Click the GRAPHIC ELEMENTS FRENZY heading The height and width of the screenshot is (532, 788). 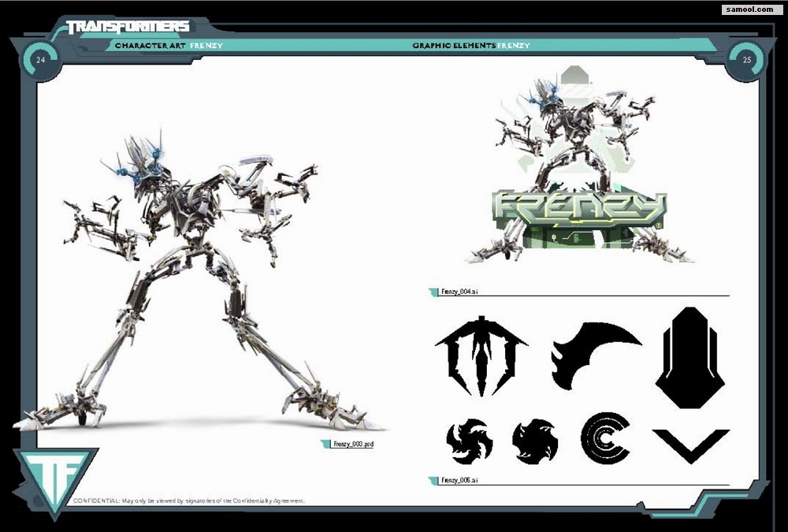point(471,45)
